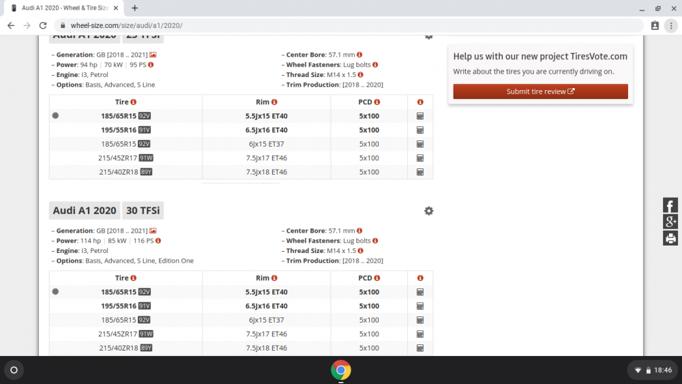Go back to previous page
The width and height of the screenshot is (682, 384).
point(11,25)
